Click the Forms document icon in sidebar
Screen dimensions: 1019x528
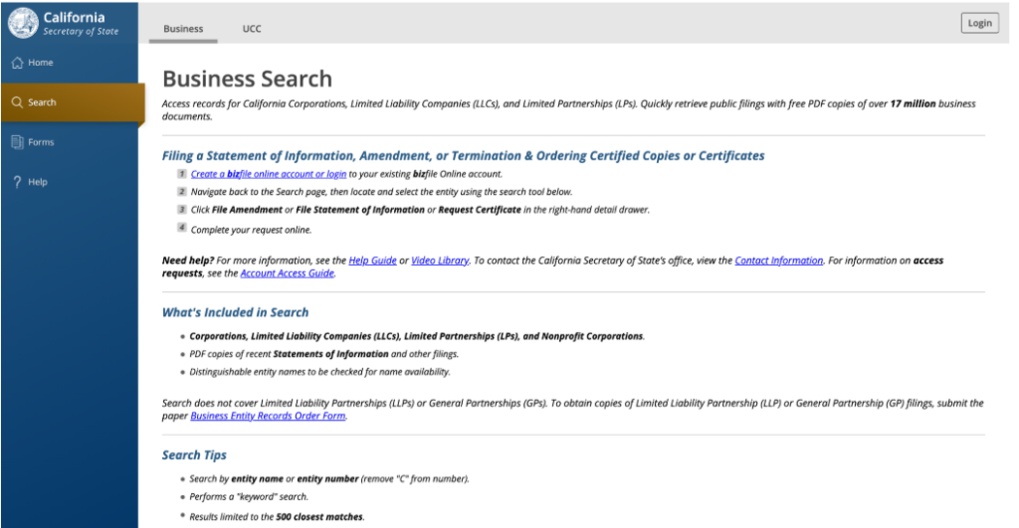[18, 142]
